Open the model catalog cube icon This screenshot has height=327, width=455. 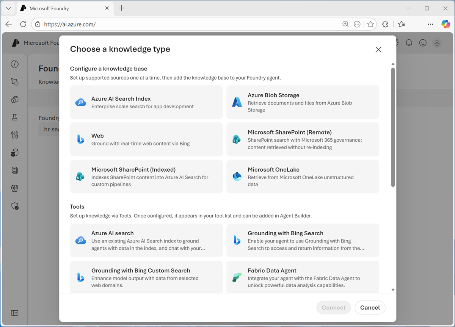[x=14, y=99]
